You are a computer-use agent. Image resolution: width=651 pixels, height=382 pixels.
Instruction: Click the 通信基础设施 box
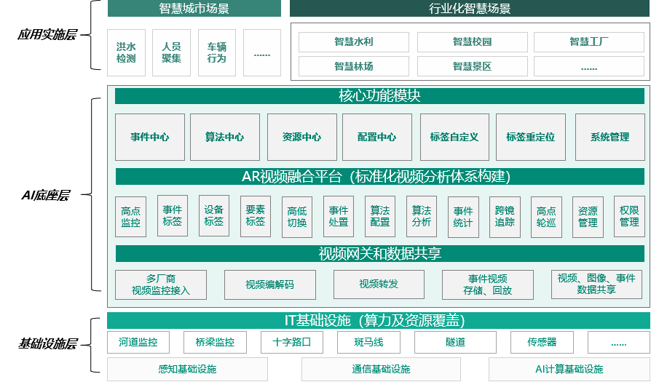(x=381, y=369)
